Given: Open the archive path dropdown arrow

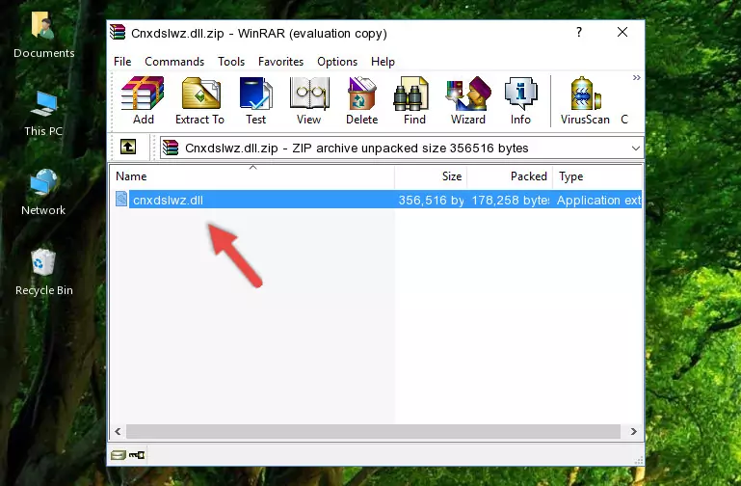Looking at the screenshot, I should pos(636,148).
